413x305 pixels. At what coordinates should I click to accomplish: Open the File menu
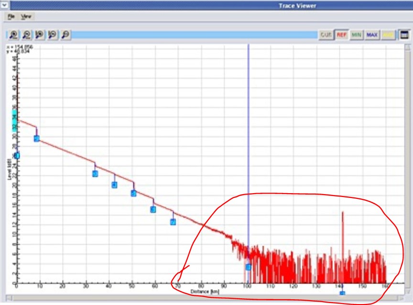11,17
